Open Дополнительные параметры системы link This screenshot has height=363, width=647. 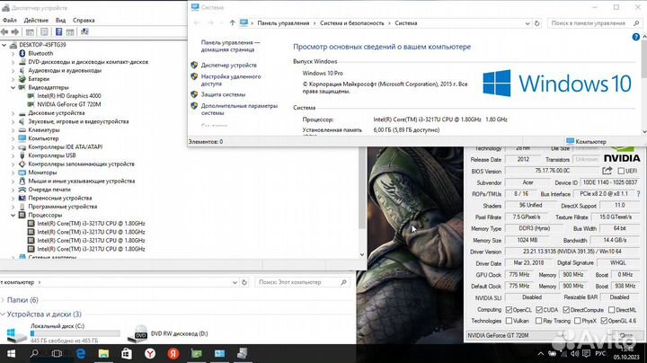(239, 110)
